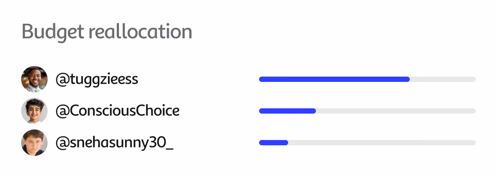Click the blue filled part of @tuggzieess bar
The height and width of the screenshot is (177, 497).
tap(334, 79)
